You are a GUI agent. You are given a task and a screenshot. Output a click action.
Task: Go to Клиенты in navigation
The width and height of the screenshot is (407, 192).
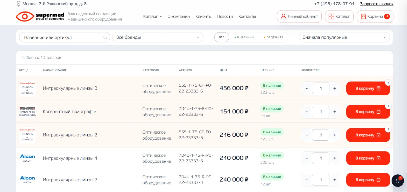tap(203, 17)
